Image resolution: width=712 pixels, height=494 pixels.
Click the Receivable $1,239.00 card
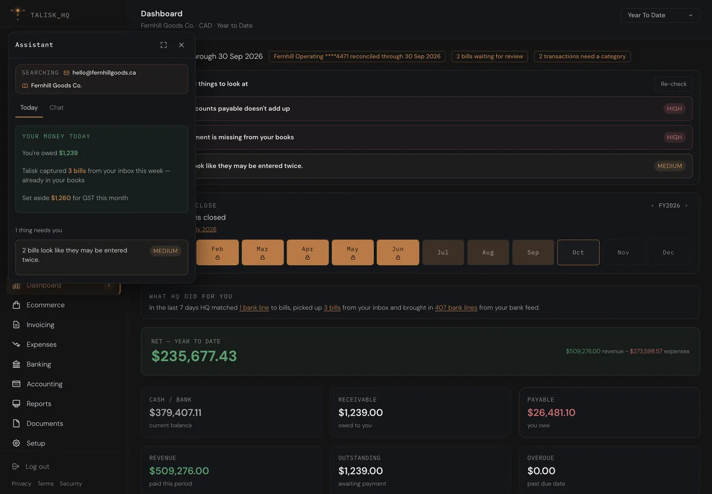click(x=420, y=413)
